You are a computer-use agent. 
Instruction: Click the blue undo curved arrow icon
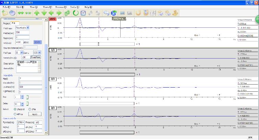click(x=106, y=13)
